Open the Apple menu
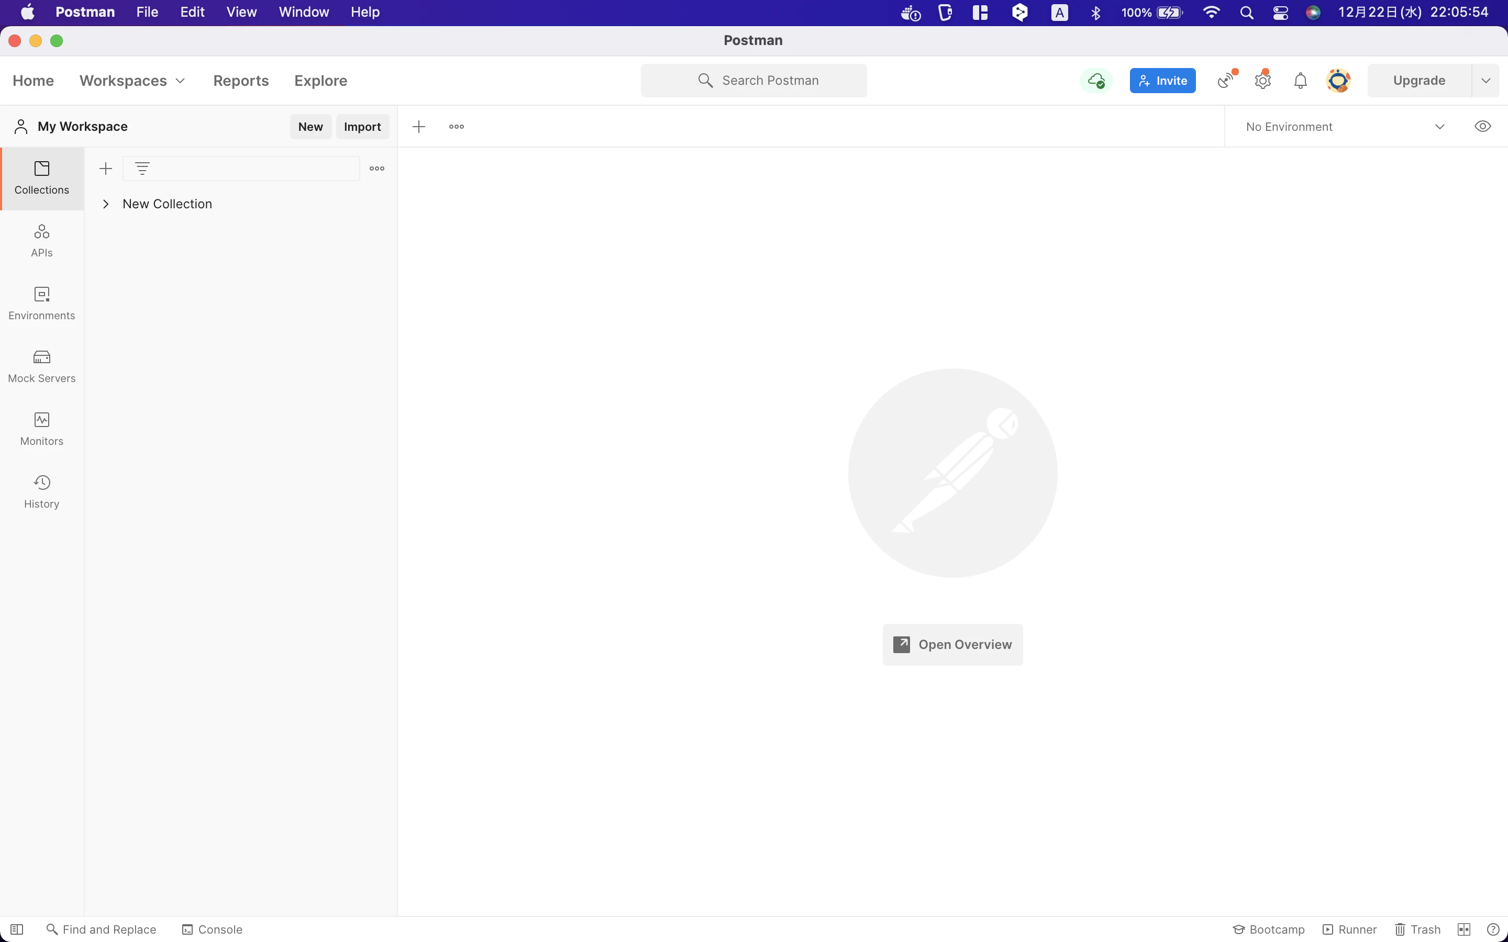Viewport: 1508px width, 942px height. pos(27,13)
